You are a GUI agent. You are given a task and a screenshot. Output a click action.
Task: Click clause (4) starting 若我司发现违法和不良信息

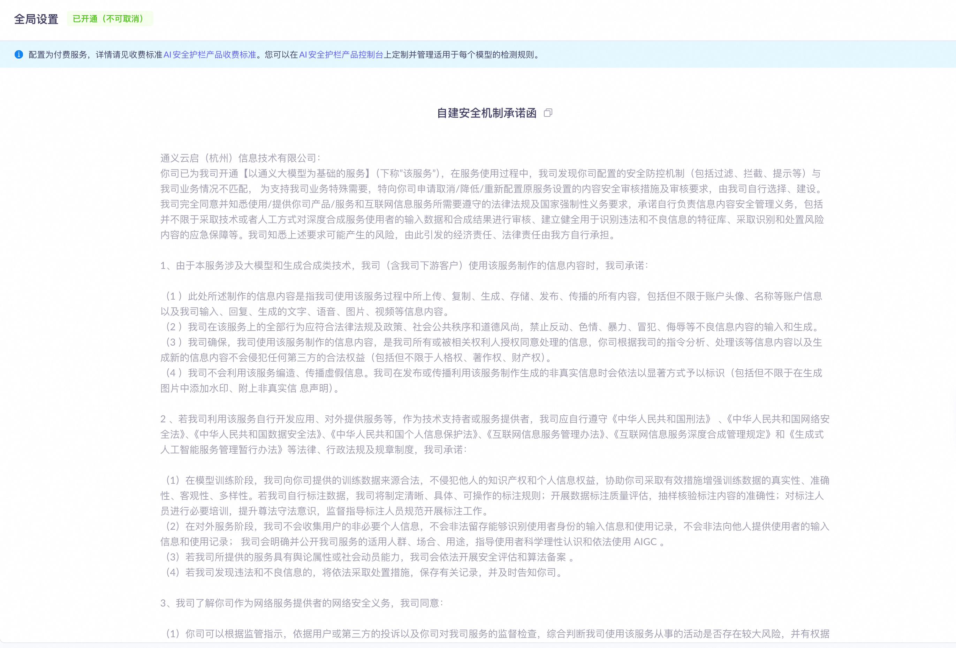tap(364, 573)
